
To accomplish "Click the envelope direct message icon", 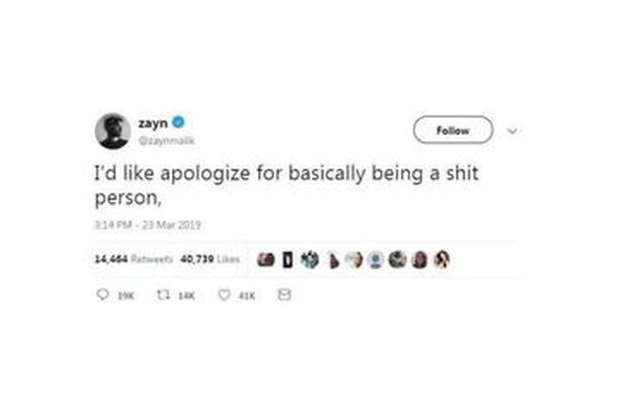I will coord(284,295).
